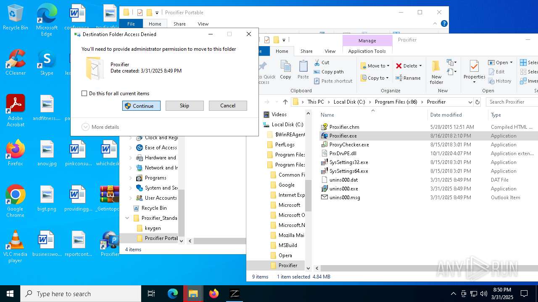Viewport: 538px width, 302px height.
Task: Open the CCleaner desktop shortcut
Action: (x=16, y=62)
